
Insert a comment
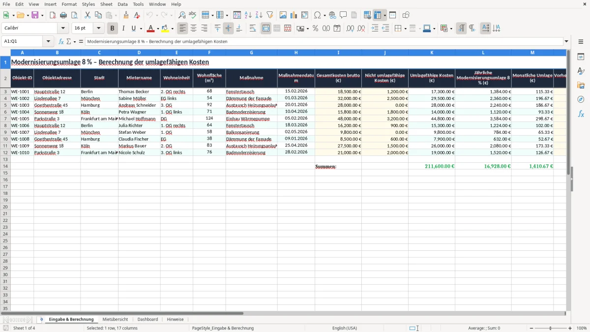(343, 15)
